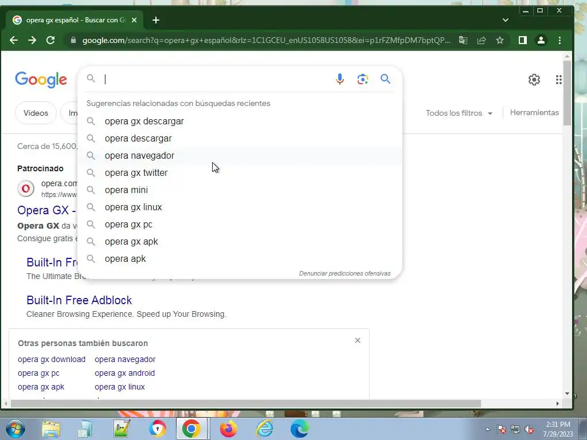Select suggestion opera gx apk
587x440 pixels.
pyautogui.click(x=240, y=242)
